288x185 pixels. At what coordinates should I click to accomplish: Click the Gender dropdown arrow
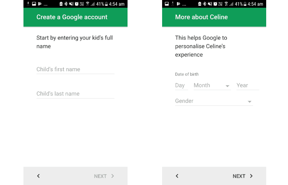[249, 102]
